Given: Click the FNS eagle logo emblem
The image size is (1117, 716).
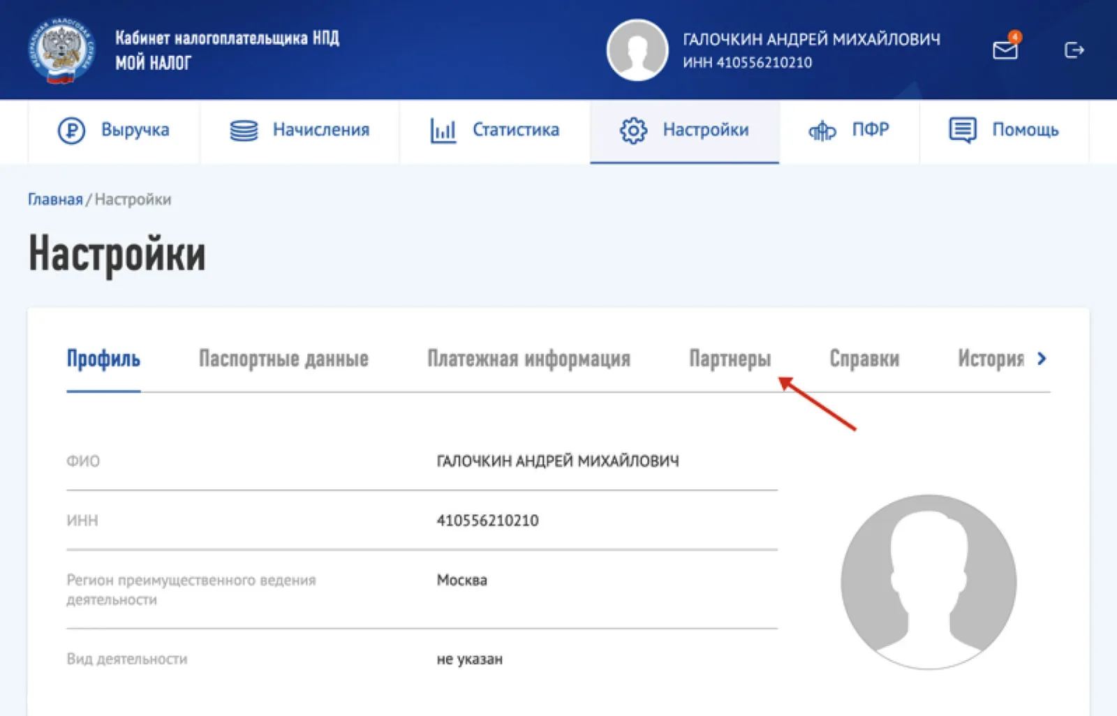Looking at the screenshot, I should [x=61, y=51].
